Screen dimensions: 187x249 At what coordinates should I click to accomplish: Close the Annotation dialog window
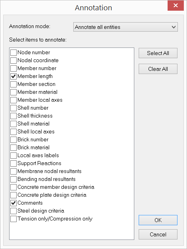tap(176, 6)
